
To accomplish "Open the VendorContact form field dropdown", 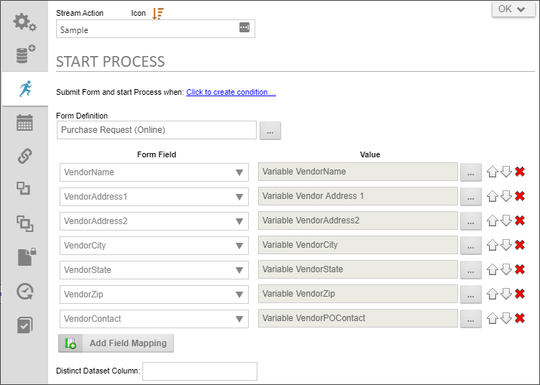I will click(x=239, y=319).
